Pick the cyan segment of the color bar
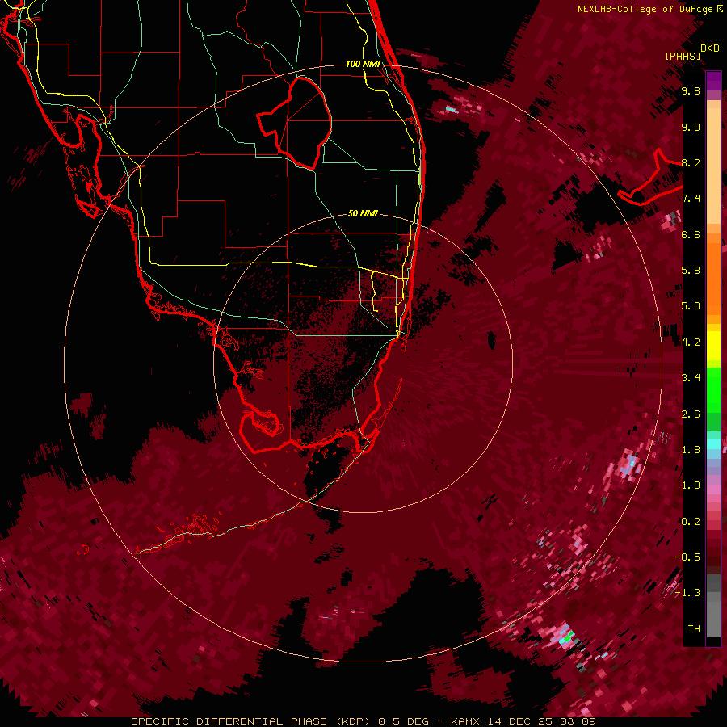Screen dimensions: 727x727 [713, 443]
